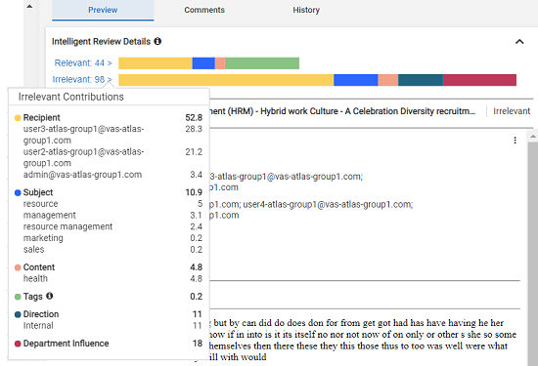
Task: Click the up arrow at the far left
Action: [29, 6]
